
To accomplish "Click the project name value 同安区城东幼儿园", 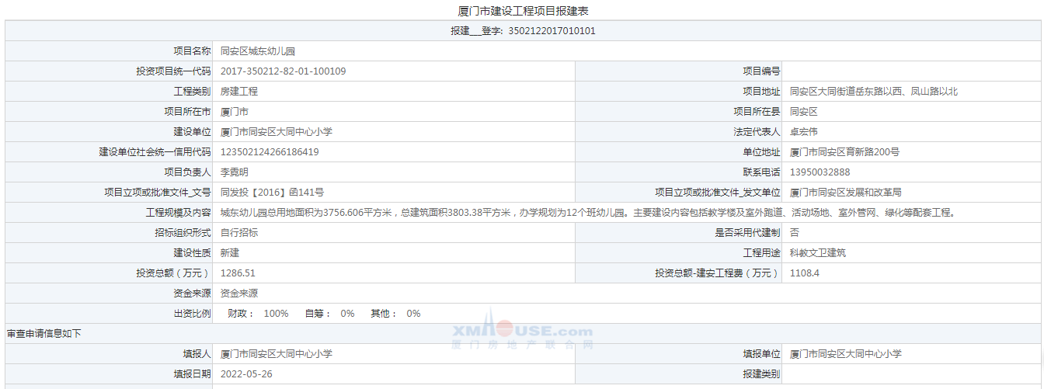I will (x=258, y=51).
